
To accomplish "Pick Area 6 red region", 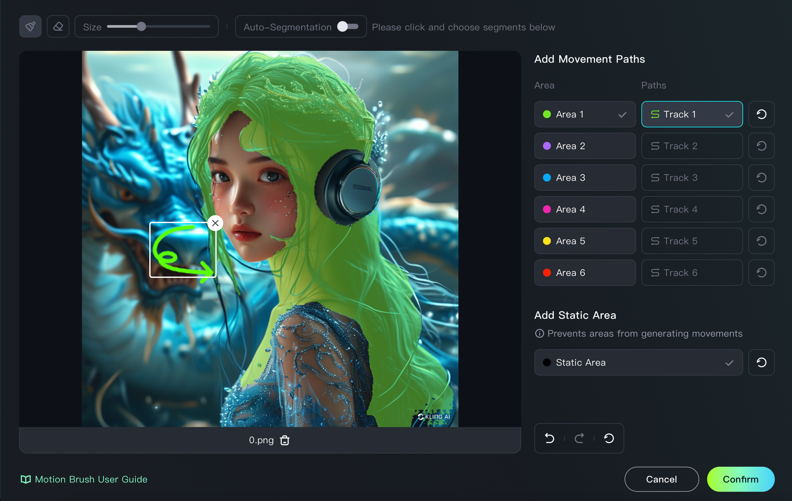I will [x=584, y=273].
